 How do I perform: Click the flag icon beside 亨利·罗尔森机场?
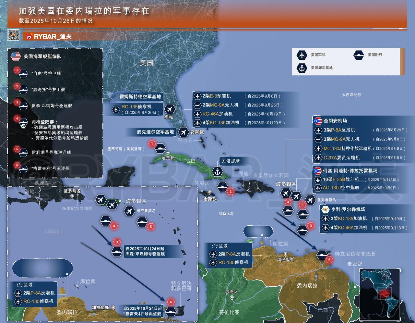click(x=326, y=209)
